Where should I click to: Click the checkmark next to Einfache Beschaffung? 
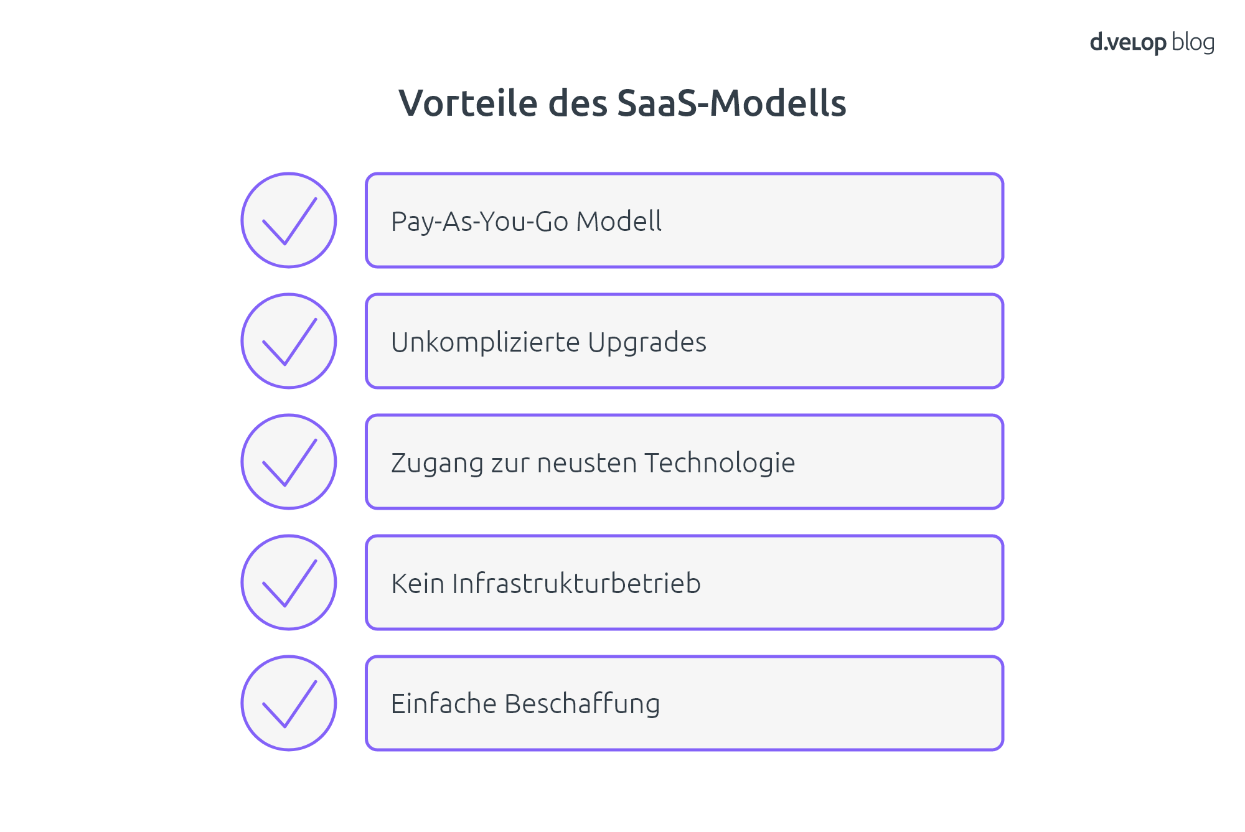[x=289, y=703]
